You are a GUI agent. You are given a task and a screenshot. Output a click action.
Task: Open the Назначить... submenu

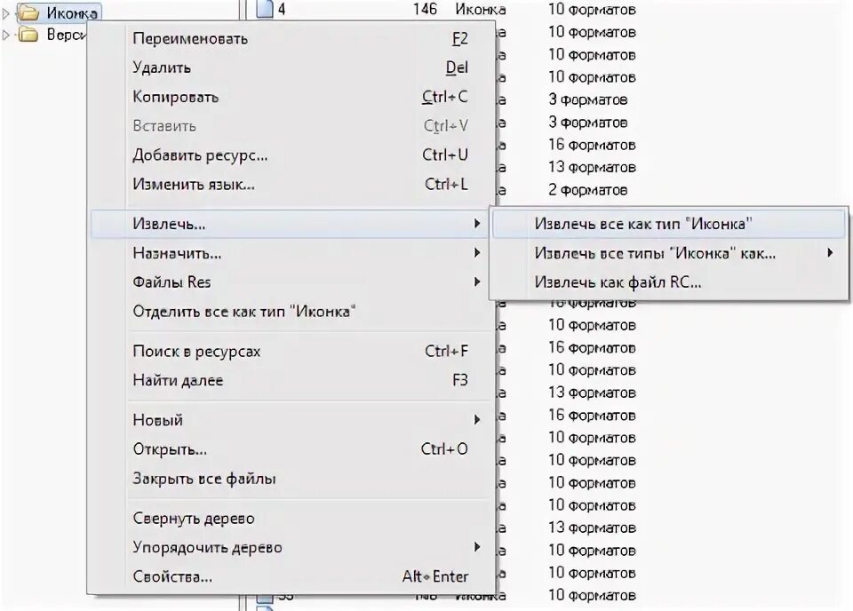point(291,253)
